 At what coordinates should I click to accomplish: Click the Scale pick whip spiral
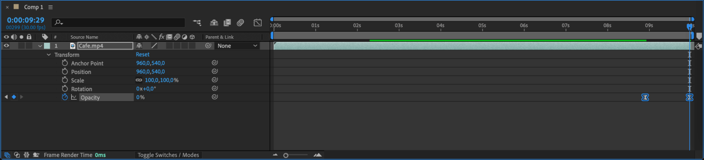214,80
